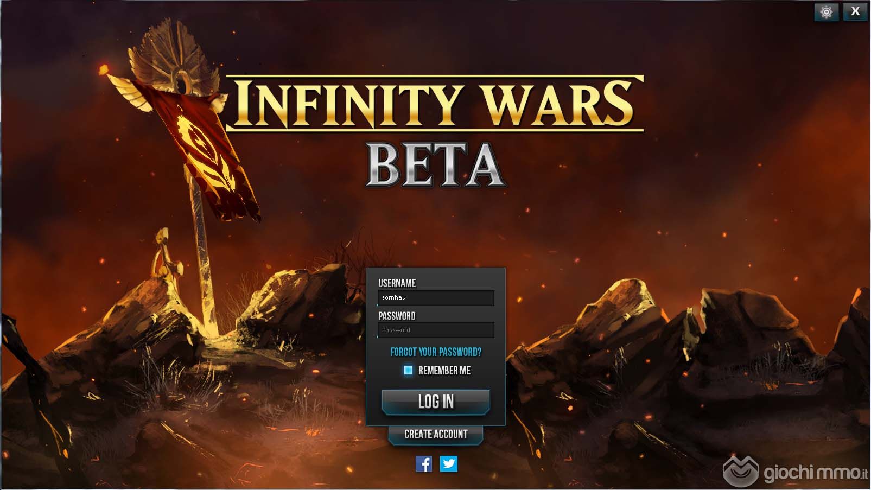The image size is (871, 490).
Task: Click the giochimmo watermark logo icon
Action: coord(741,470)
